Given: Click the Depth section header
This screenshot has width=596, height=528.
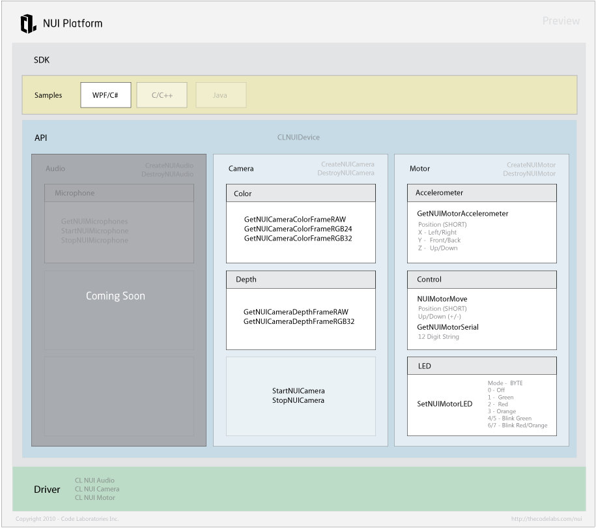Looking at the screenshot, I should tap(300, 280).
